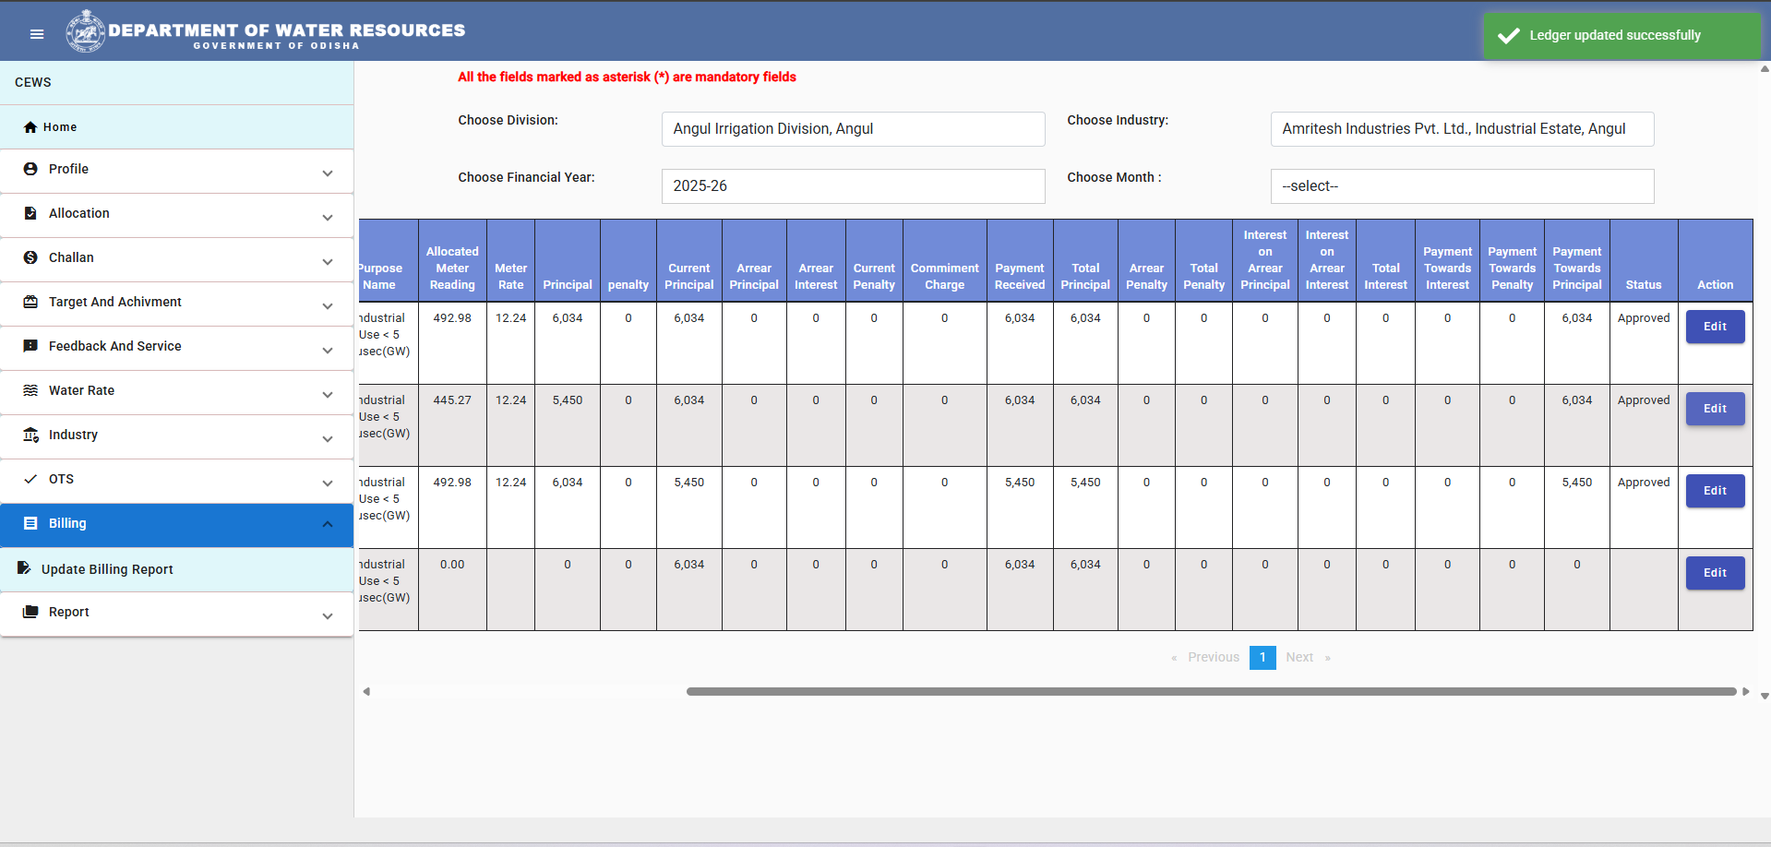Screen dimensions: 1771x847
Task: Expand the Allocation menu chevron
Action: [328, 218]
